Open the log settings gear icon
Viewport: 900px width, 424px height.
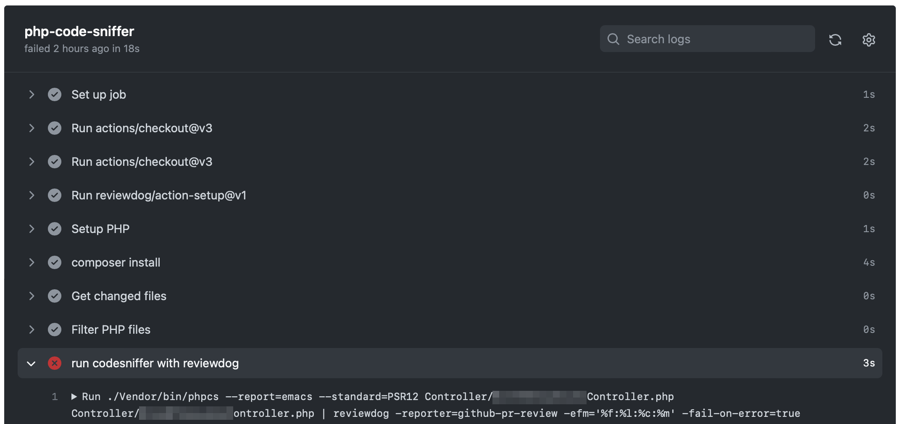coord(868,40)
